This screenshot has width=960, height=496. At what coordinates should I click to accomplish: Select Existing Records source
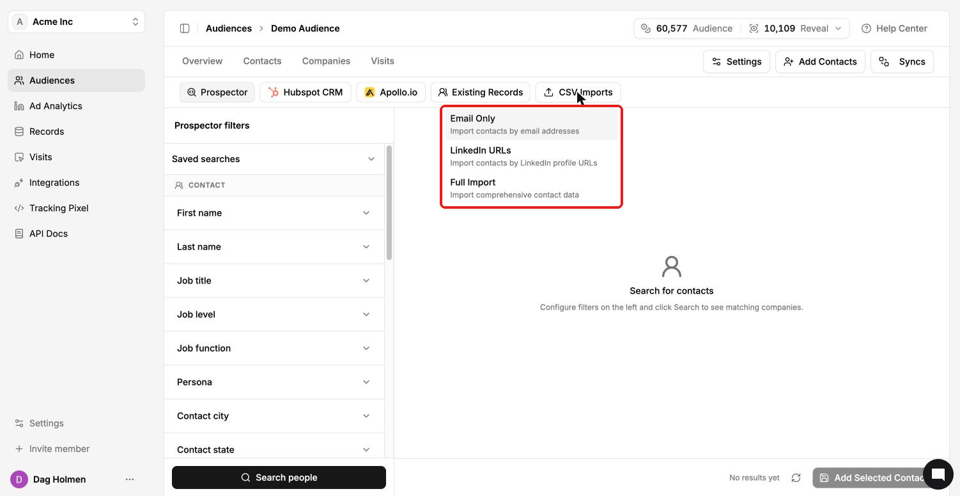click(x=480, y=92)
